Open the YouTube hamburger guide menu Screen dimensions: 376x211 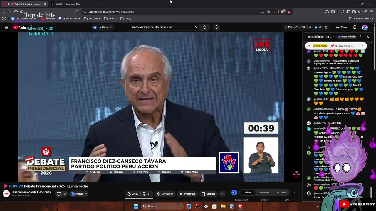point(6,27)
